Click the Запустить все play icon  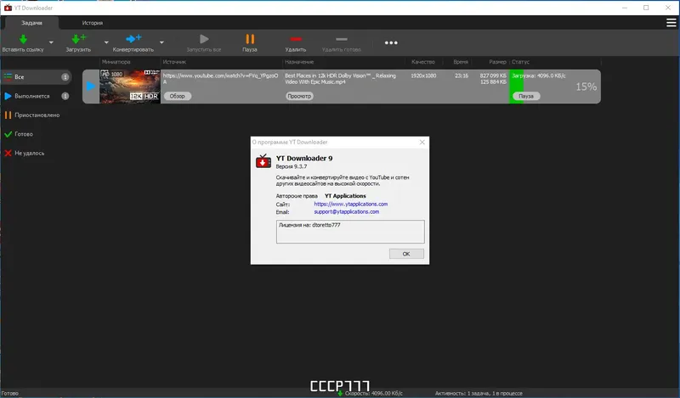tap(204, 39)
